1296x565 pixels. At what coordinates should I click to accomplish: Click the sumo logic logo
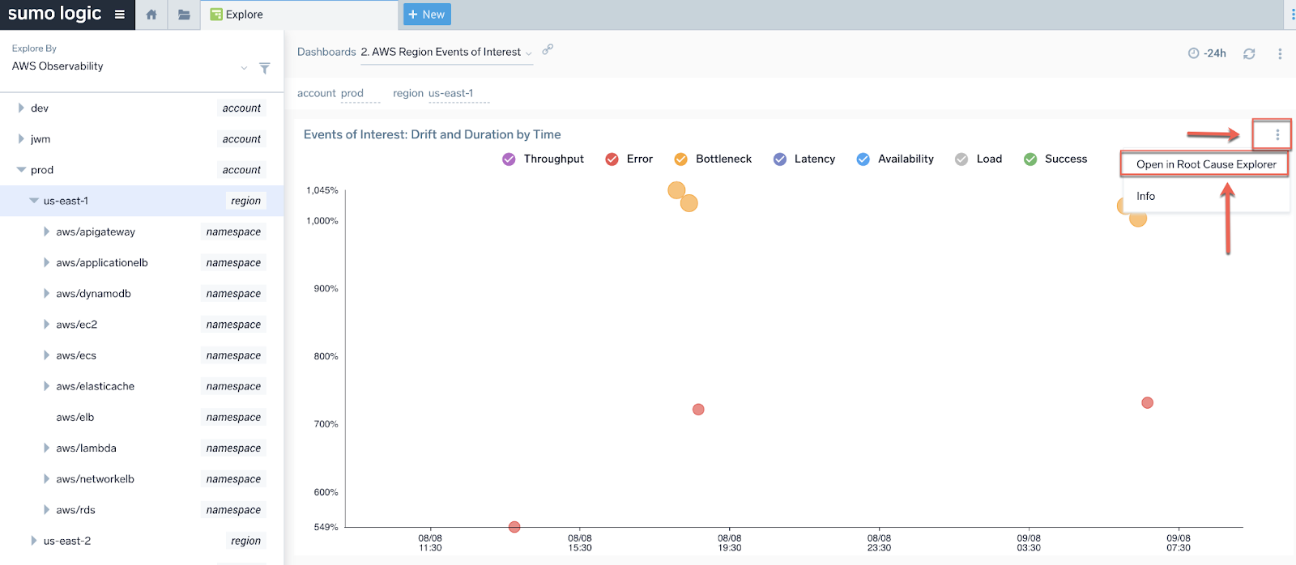tap(54, 14)
